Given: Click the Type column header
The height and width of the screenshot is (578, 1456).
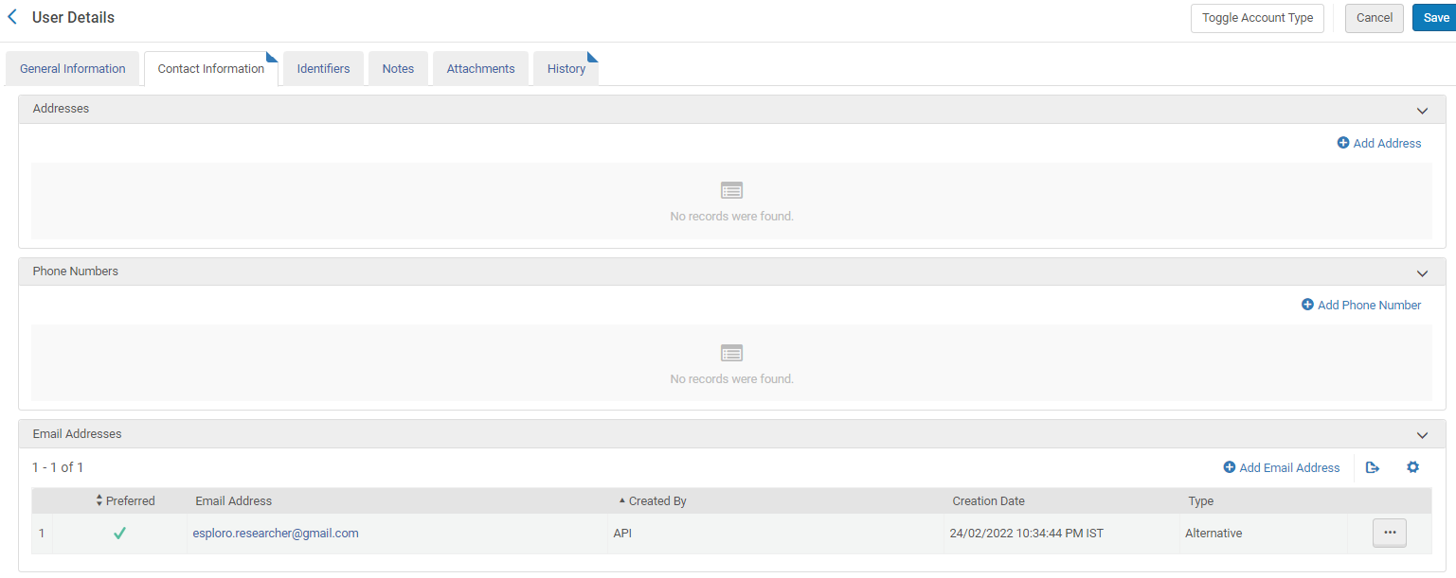Looking at the screenshot, I should 1201,501.
